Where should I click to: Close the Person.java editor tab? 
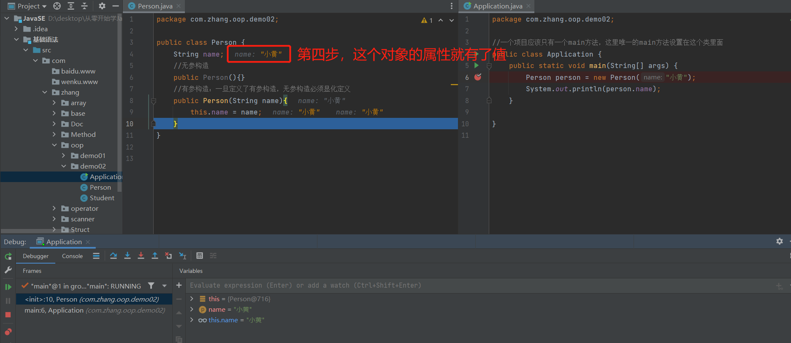[179, 6]
